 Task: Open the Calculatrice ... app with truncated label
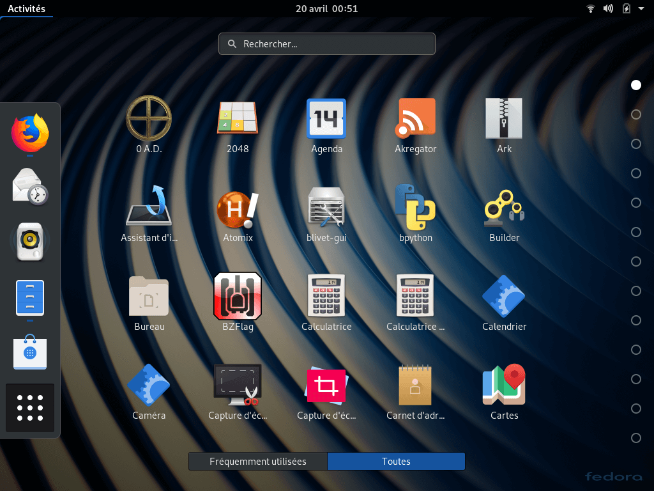[x=415, y=295]
